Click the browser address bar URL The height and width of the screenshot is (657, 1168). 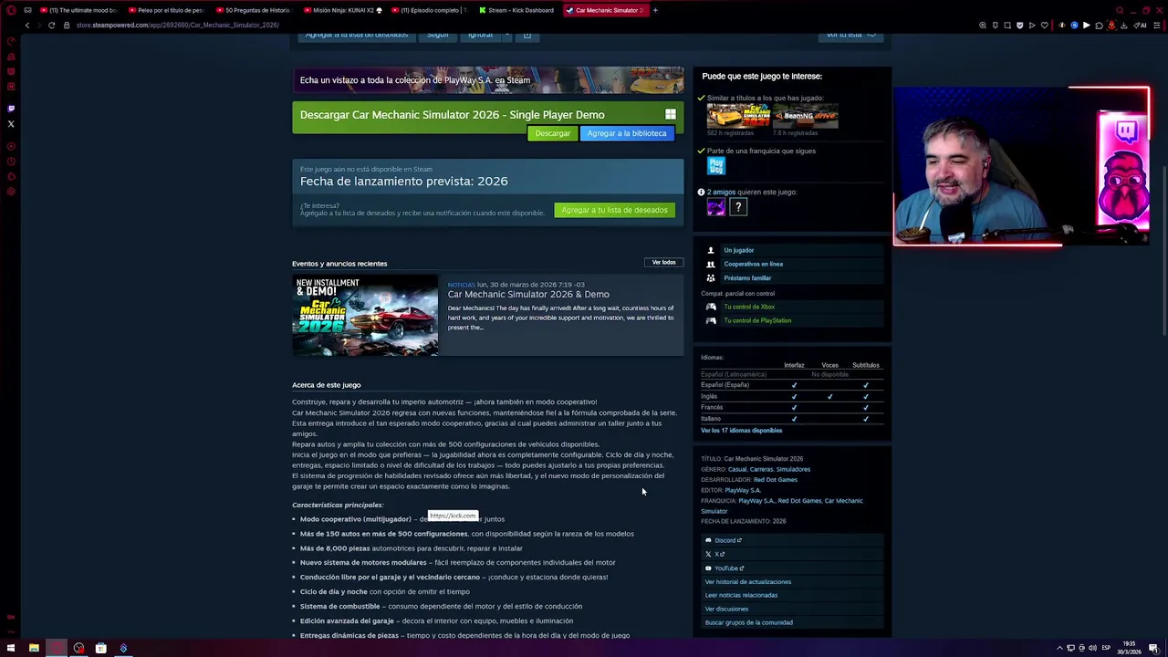pyautogui.click(x=178, y=25)
